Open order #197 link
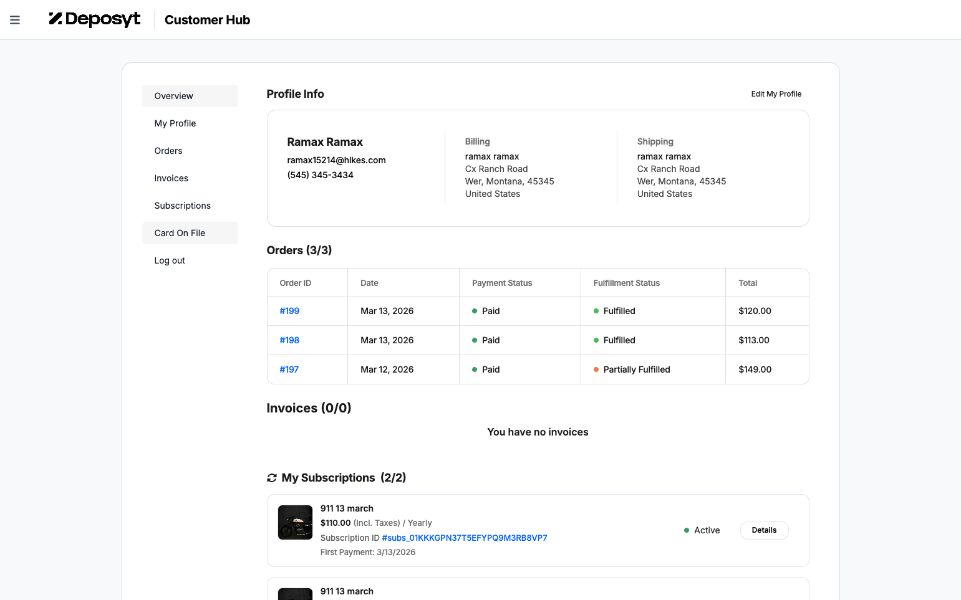The width and height of the screenshot is (961, 600). click(x=289, y=369)
